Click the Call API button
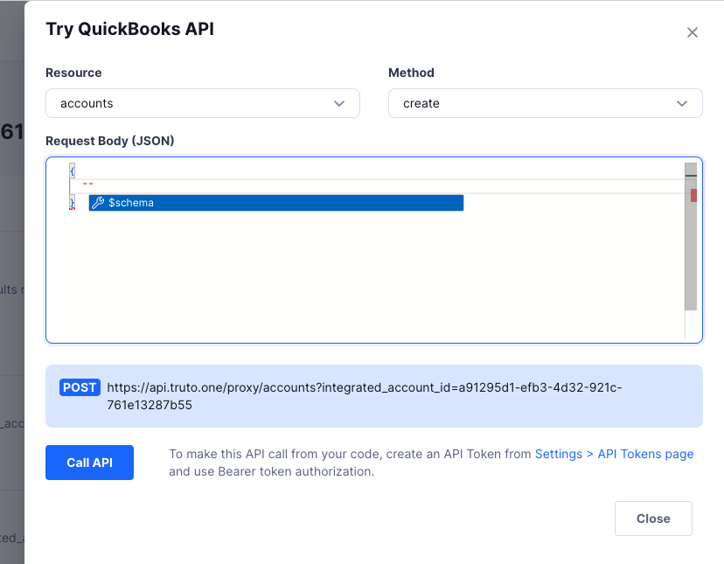The width and height of the screenshot is (724, 564). pos(89,463)
